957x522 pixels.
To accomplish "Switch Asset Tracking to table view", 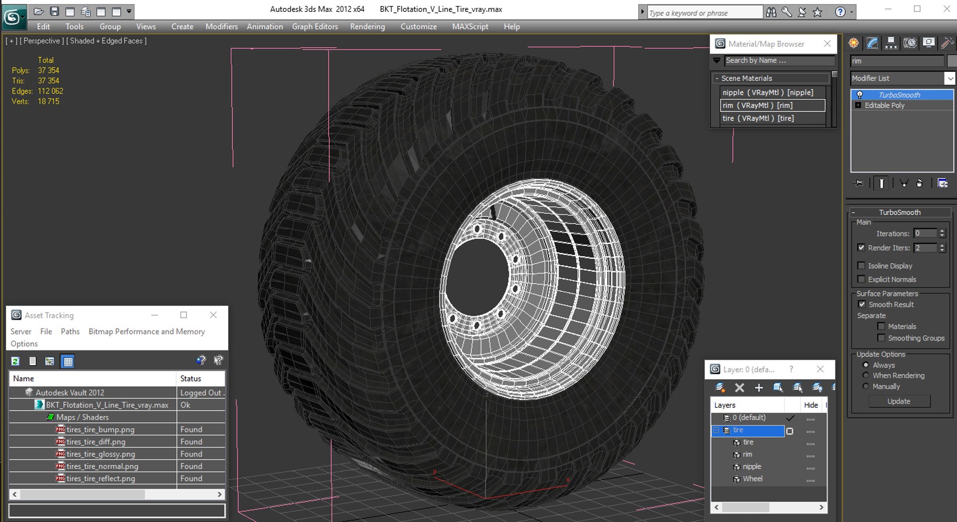I will tap(68, 361).
